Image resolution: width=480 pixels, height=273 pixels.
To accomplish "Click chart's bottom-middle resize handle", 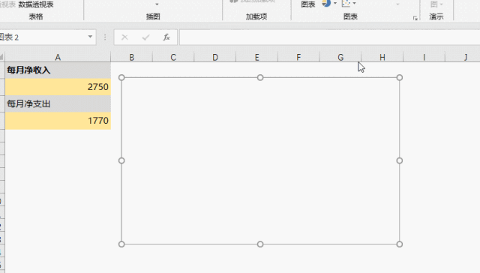I will tap(260, 244).
